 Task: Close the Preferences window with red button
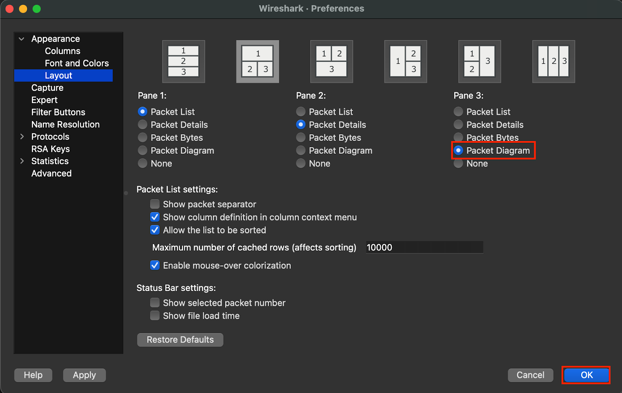[x=10, y=9]
